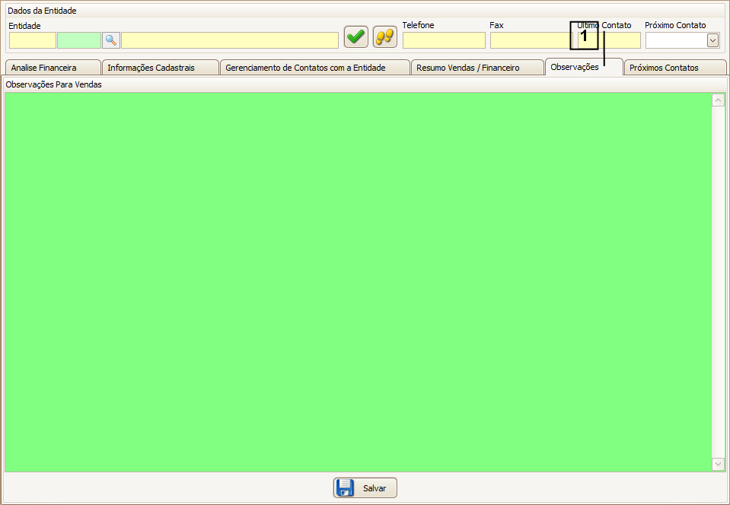Open the Próximo Contato dropdown arrow

[x=712, y=40]
